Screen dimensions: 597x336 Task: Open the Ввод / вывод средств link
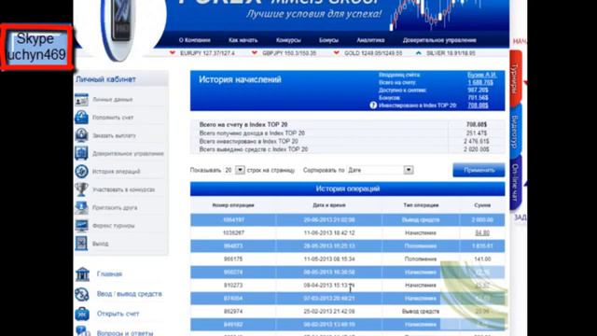[x=129, y=294]
